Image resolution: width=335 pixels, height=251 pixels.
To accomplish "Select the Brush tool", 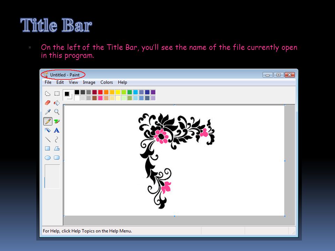I will point(57,121).
